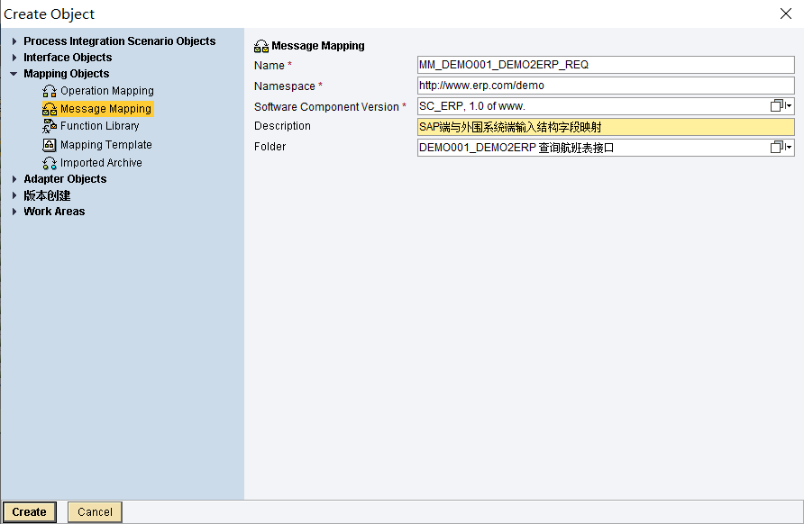
Task: Click into the Name input field
Action: point(605,65)
